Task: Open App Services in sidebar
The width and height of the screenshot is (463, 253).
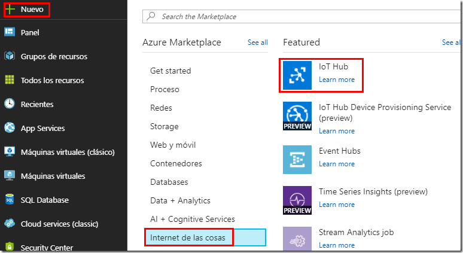Action: 43,129
